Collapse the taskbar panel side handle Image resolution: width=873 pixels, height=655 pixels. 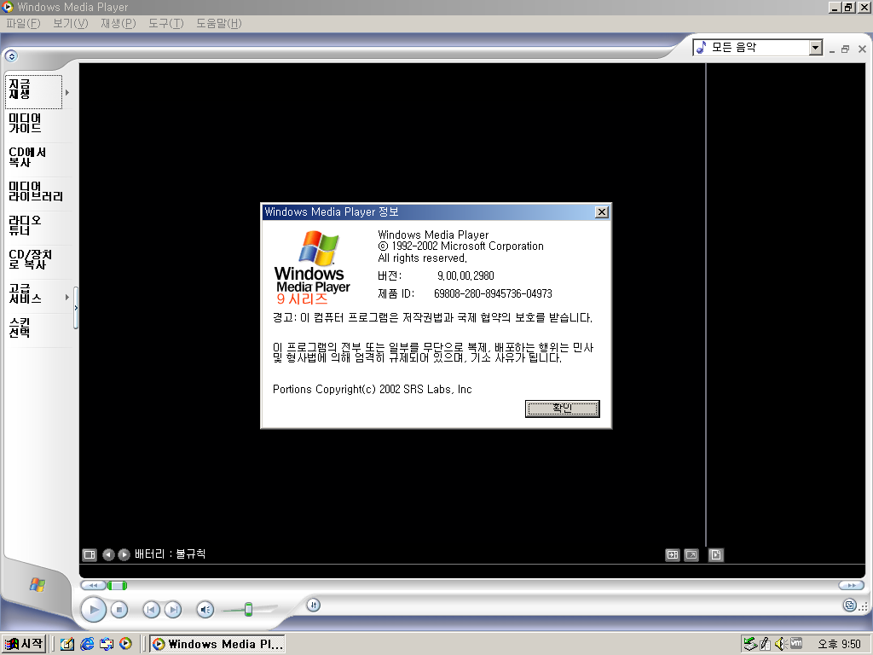(x=76, y=307)
